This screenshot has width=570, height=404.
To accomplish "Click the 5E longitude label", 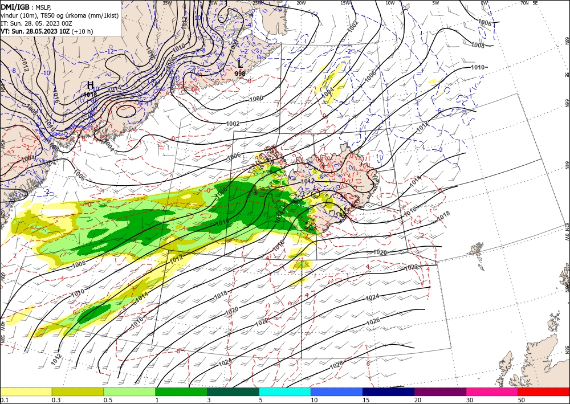I will [x=535, y=2].
